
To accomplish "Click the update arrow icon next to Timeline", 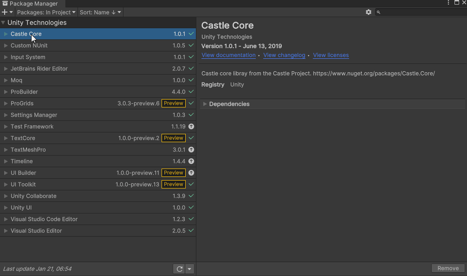I will click(191, 161).
